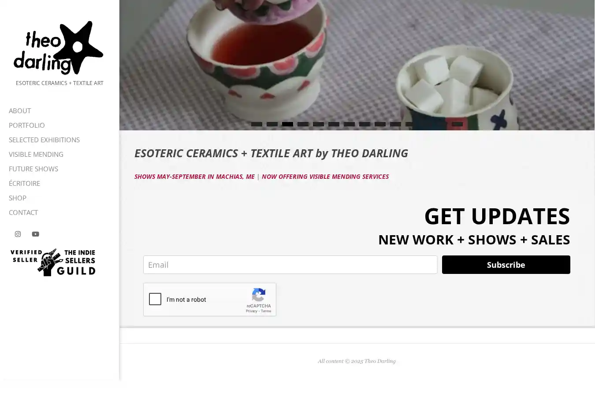Check the "I'm not a robot" box
The height and width of the screenshot is (414, 595).
[155, 299]
